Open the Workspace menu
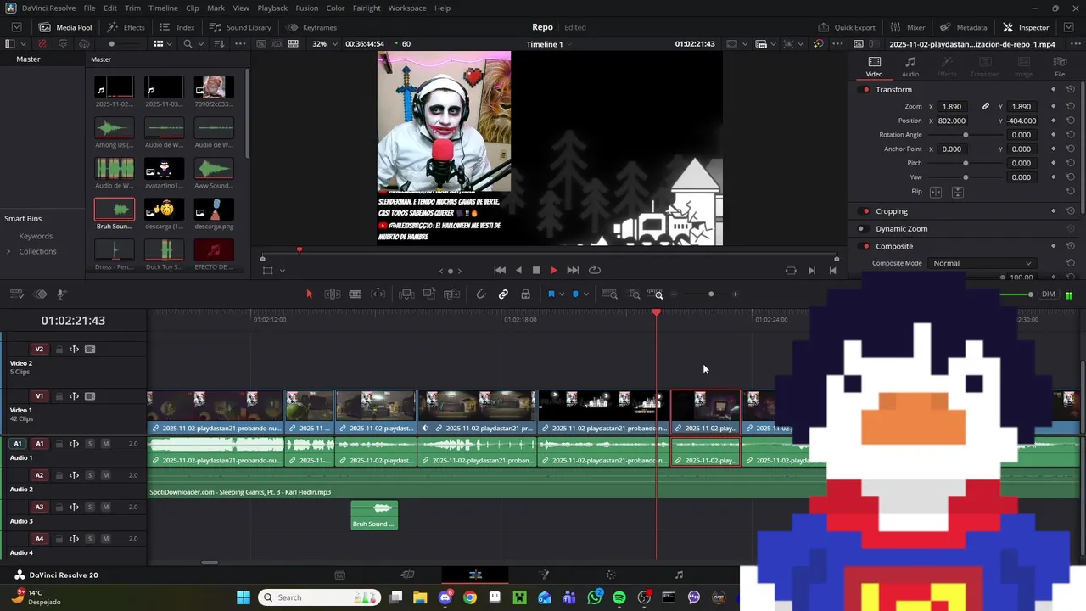This screenshot has width=1086, height=611. [x=407, y=8]
